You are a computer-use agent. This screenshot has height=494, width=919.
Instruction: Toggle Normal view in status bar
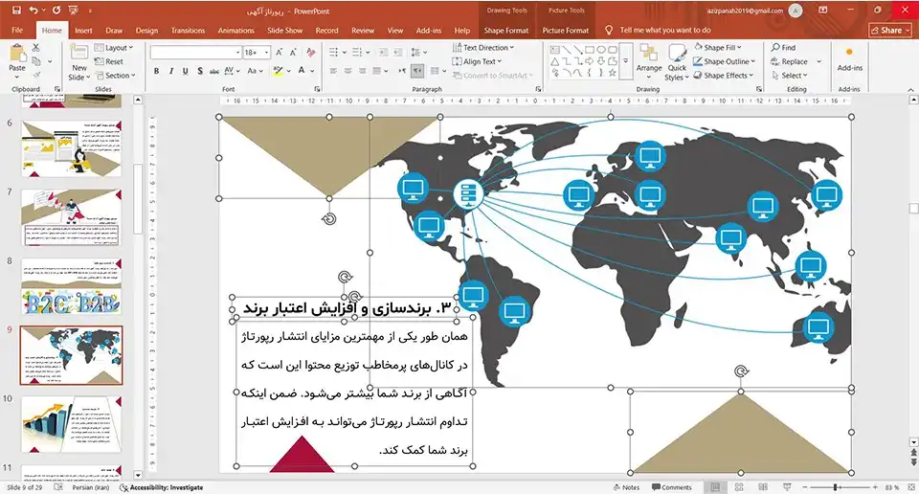pyautogui.click(x=715, y=487)
